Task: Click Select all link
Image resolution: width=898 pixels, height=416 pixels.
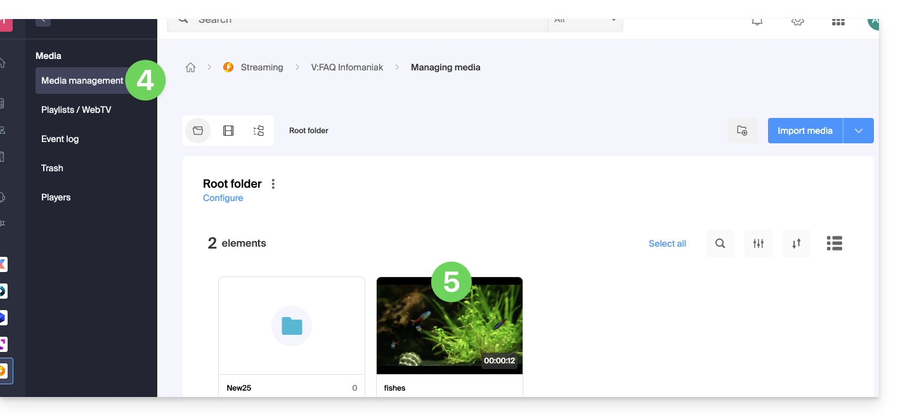Action: (x=667, y=244)
